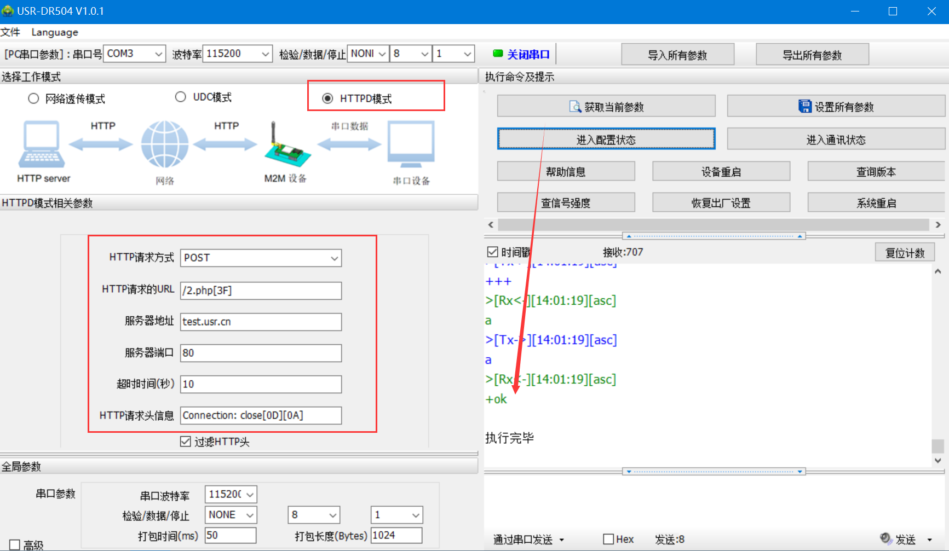Image resolution: width=949 pixels, height=551 pixels.
Task: Click the horizontal scrollbar under command buttons
Action: click(x=714, y=225)
